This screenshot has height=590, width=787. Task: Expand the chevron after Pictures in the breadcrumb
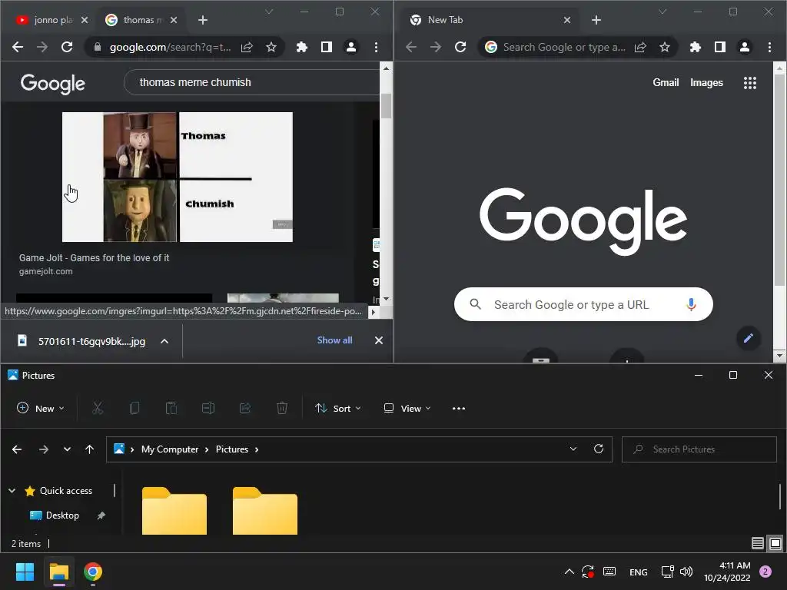point(257,449)
